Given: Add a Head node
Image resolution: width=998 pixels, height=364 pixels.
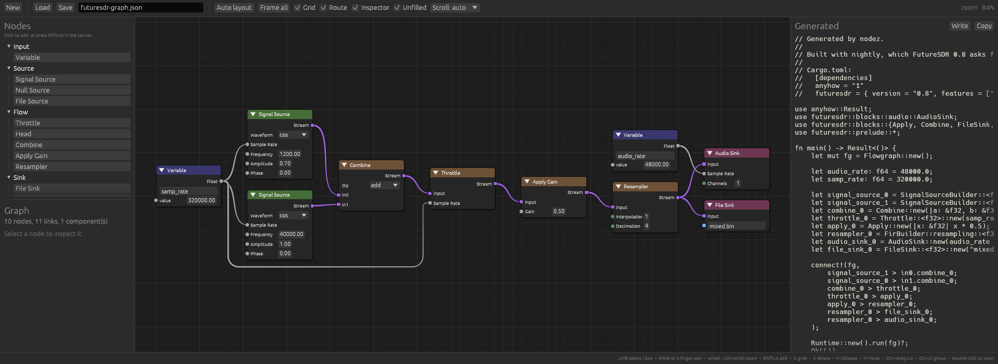Looking at the screenshot, I should click(72, 134).
